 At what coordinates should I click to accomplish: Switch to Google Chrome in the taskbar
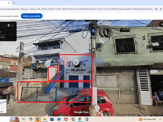(80, 119)
